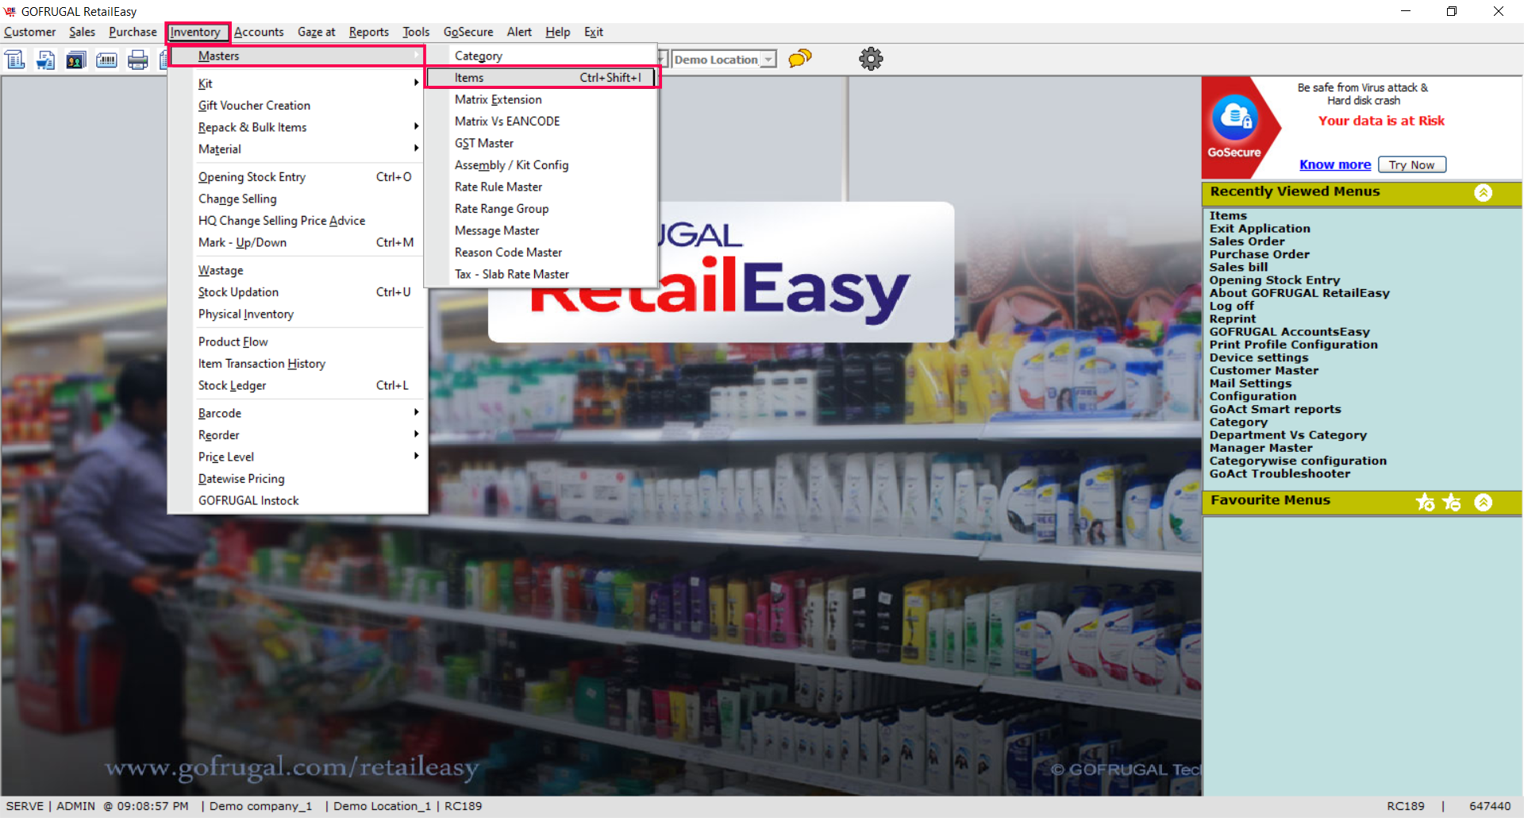Open the Help menu

[x=558, y=32]
